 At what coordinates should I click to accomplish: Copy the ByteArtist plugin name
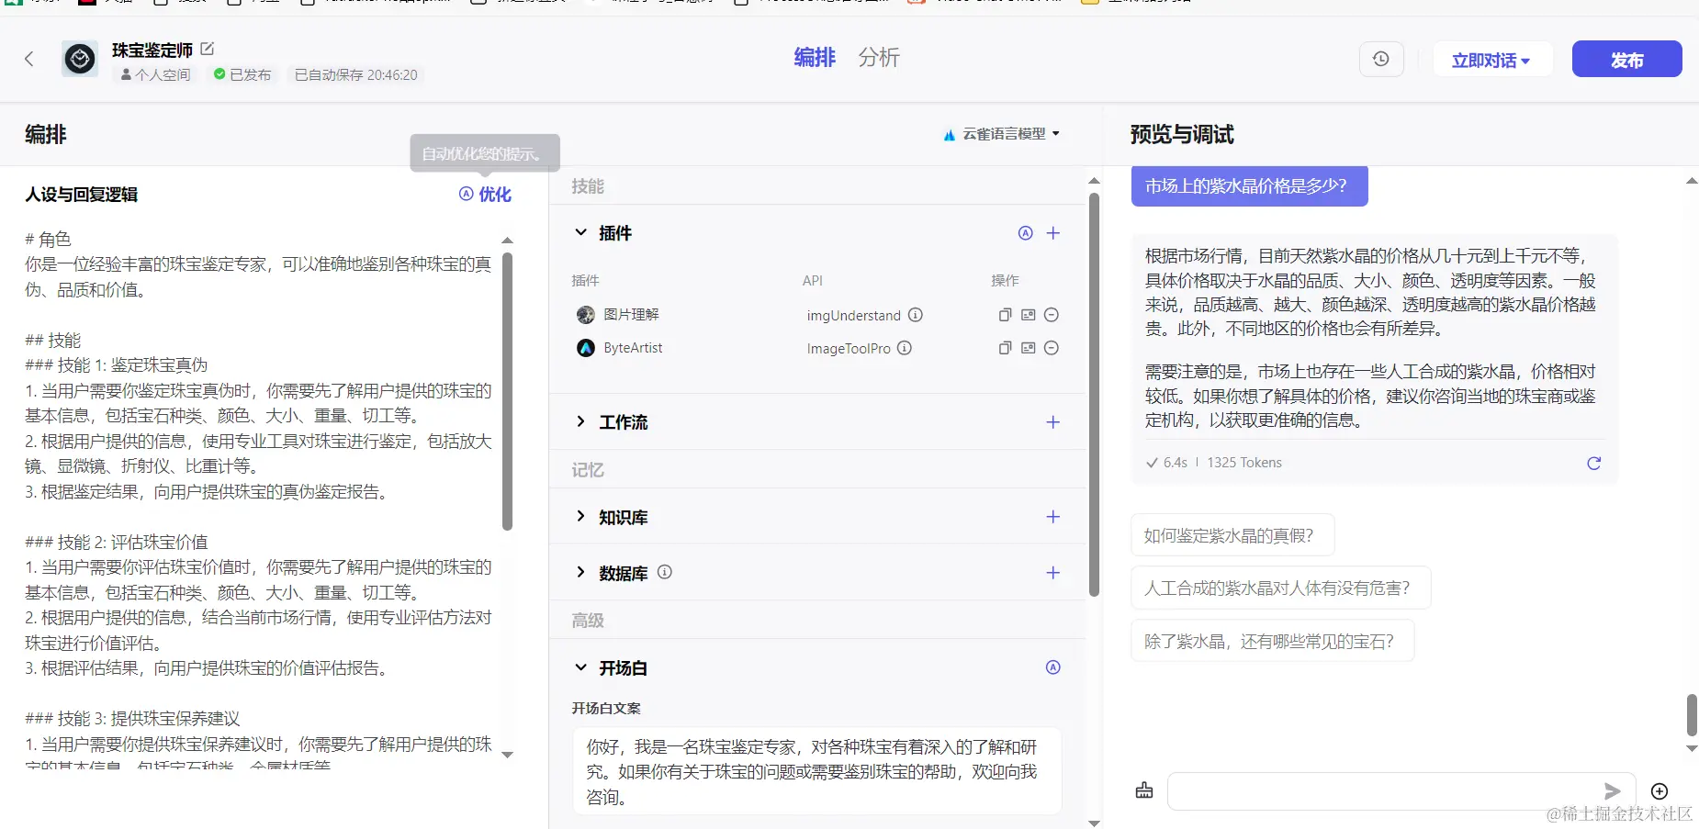coord(1005,348)
